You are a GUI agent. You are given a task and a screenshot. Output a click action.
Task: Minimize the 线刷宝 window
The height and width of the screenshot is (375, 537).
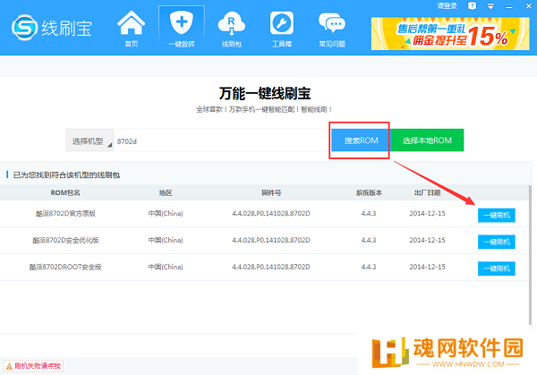[509, 6]
